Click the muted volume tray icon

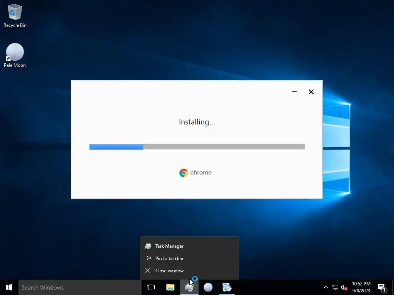pyautogui.click(x=344, y=287)
